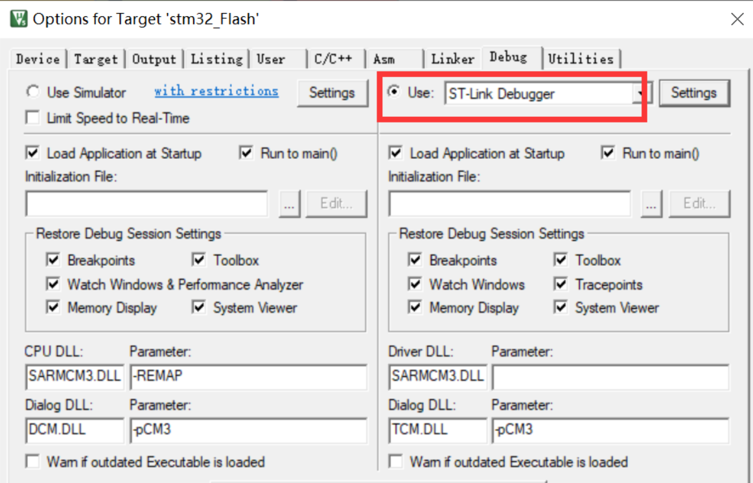Select the Use hardware debugger radio button
The height and width of the screenshot is (483, 753).
coord(394,91)
